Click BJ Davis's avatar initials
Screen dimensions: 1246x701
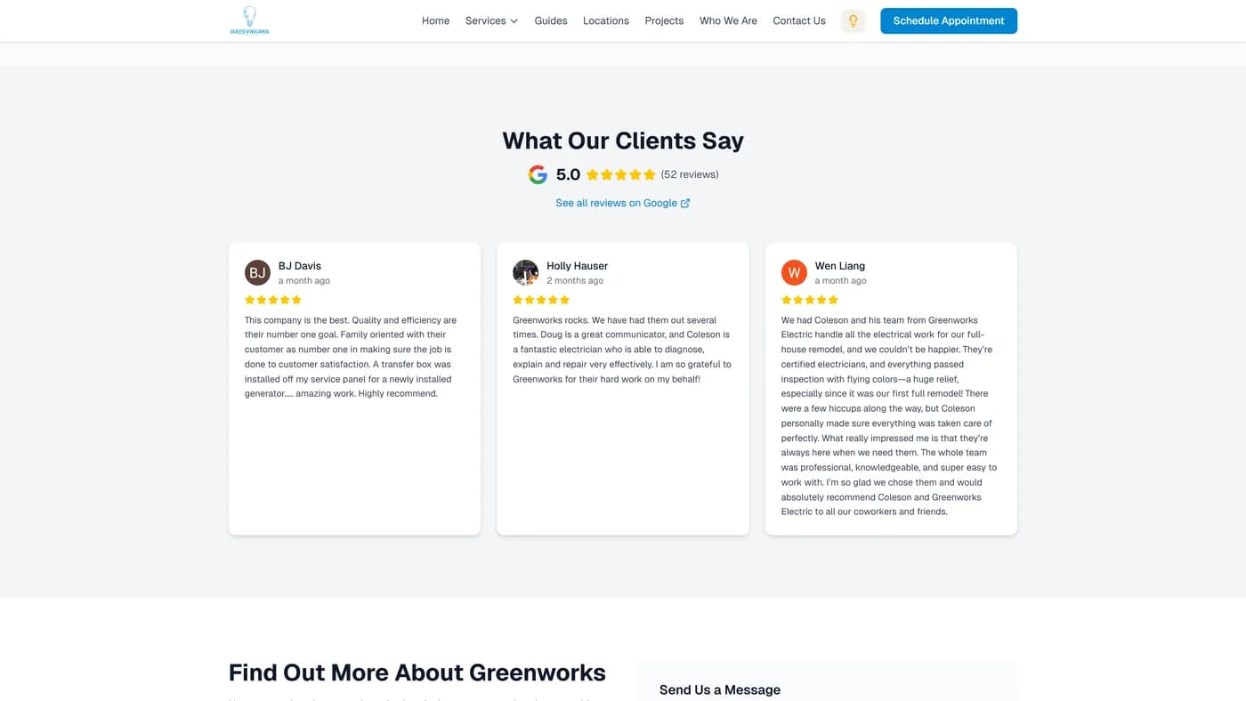[x=257, y=273]
